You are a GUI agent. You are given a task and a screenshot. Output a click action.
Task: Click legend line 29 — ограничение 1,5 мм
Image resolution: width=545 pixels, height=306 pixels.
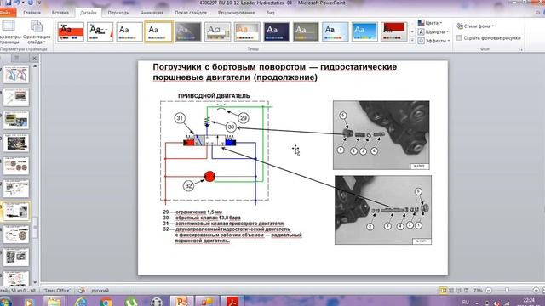(x=192, y=212)
